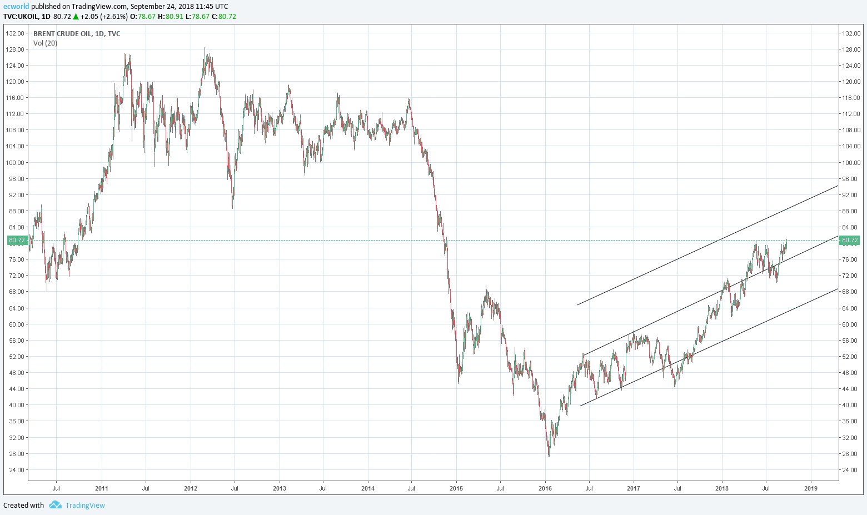The width and height of the screenshot is (867, 515).
Task: Click the green 80.72 price tag on left axis
Action: click(17, 241)
